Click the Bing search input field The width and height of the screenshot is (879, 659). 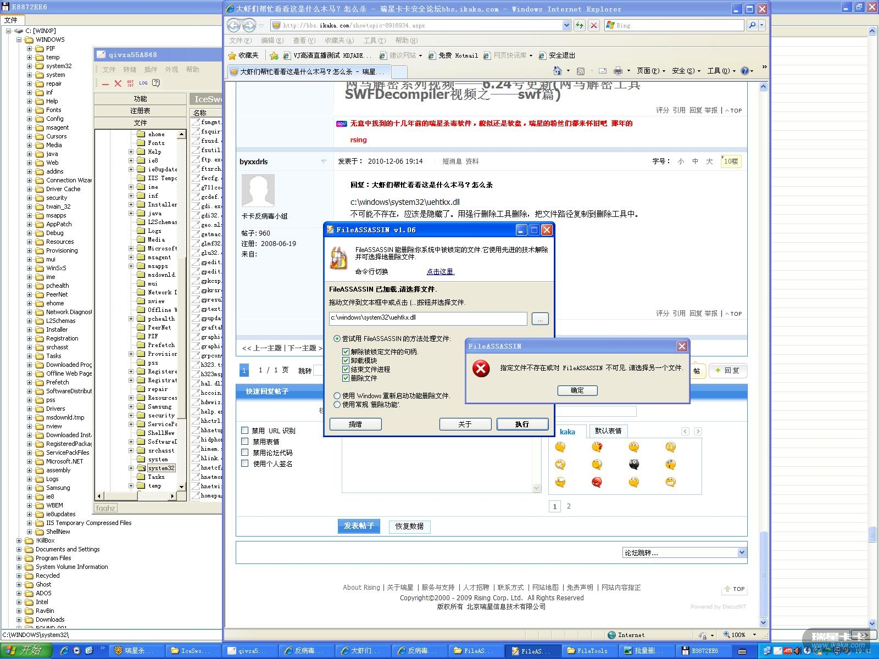(674, 25)
